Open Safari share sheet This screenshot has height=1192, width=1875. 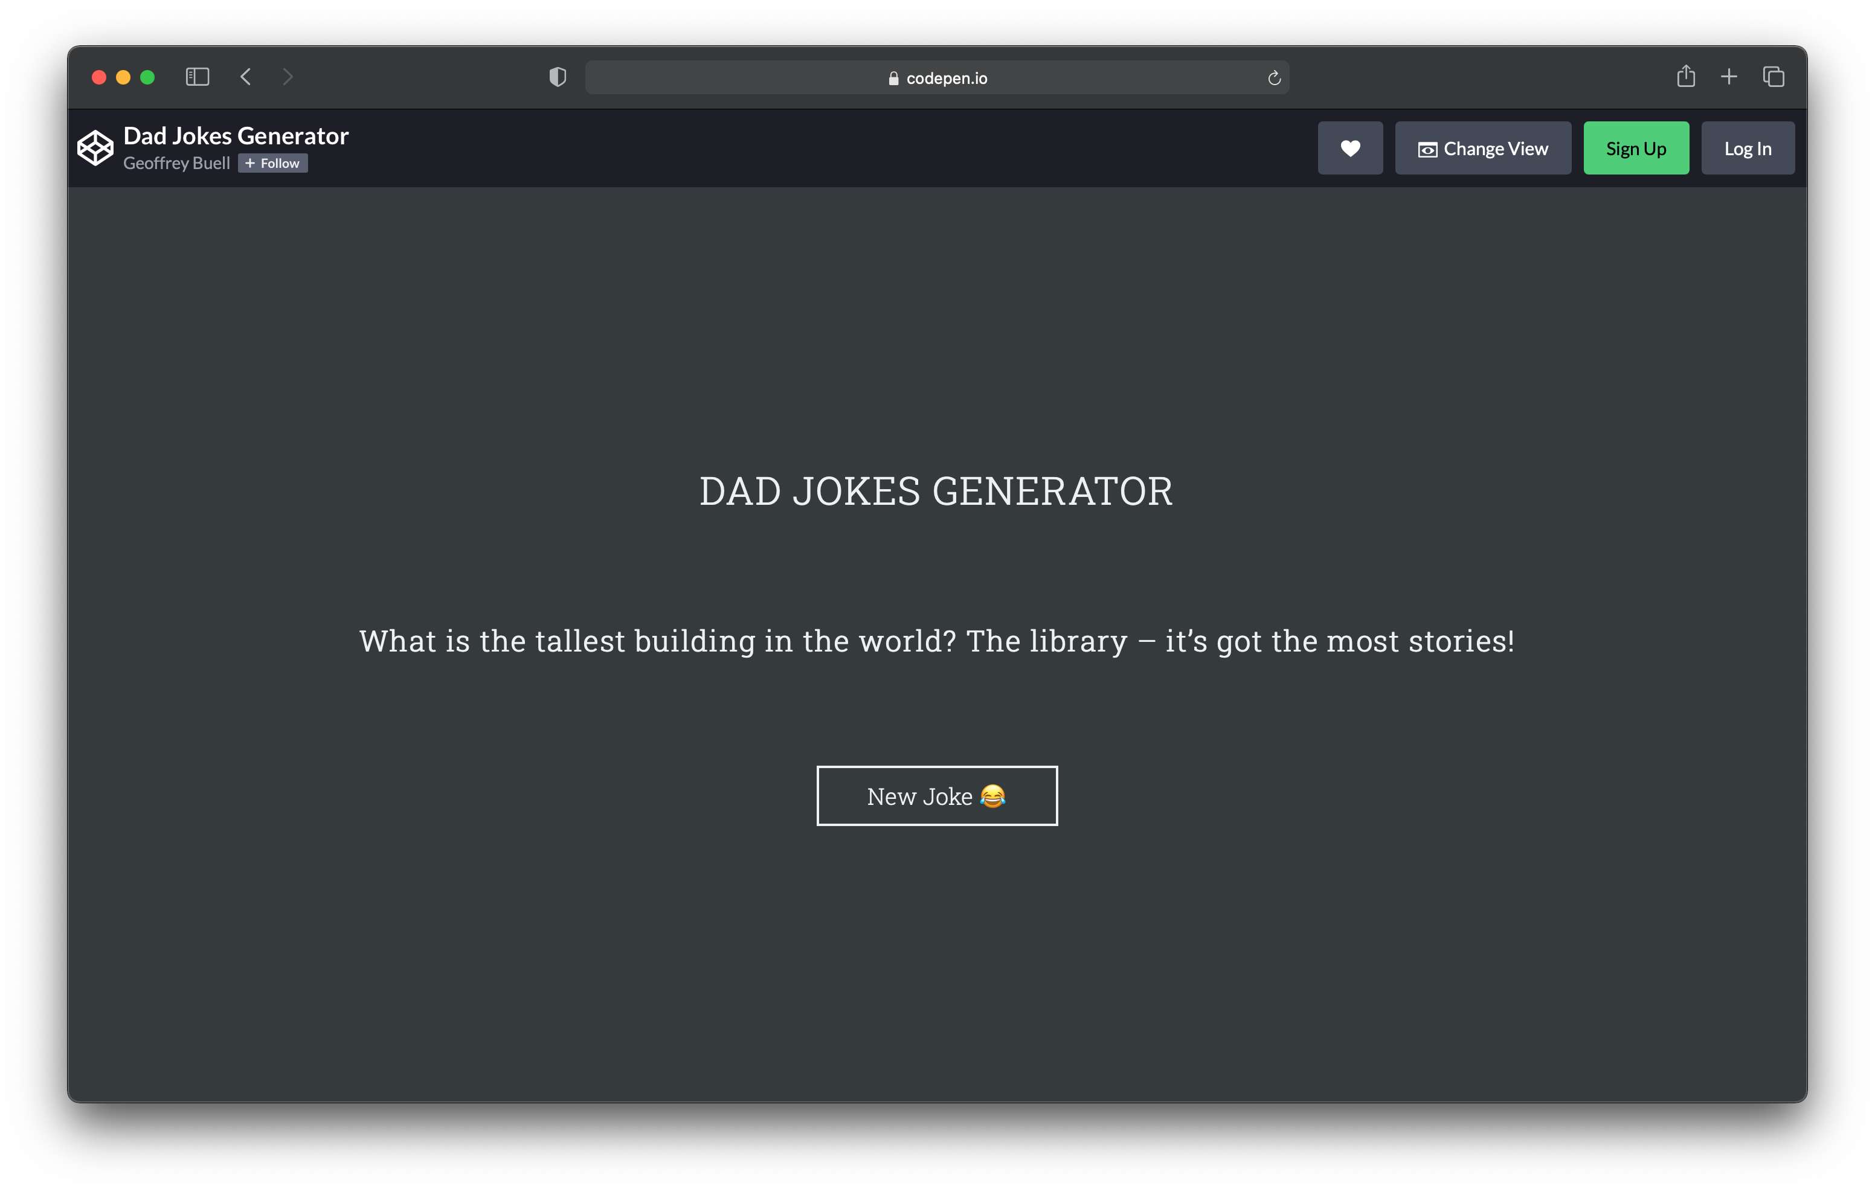tap(1686, 76)
